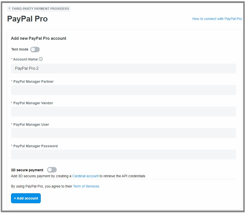
Task: Enable the Test mode switch
Action: pos(35,49)
